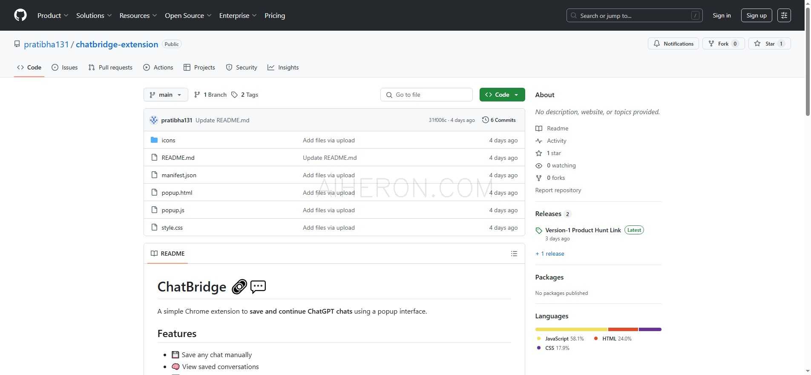This screenshot has width=811, height=375.
Task: Click the Go to file search field
Action: tap(426, 95)
